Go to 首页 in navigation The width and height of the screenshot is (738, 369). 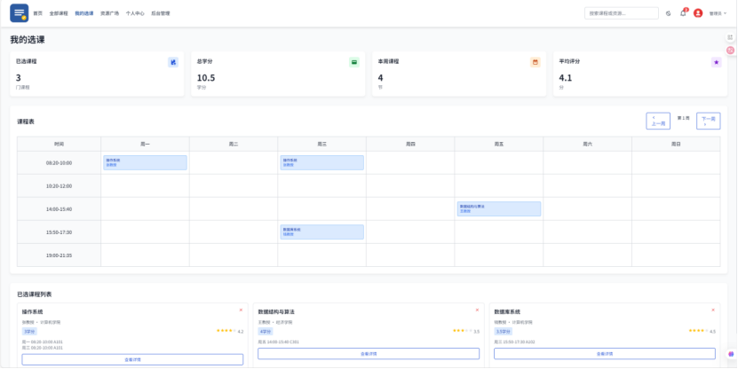coord(37,13)
